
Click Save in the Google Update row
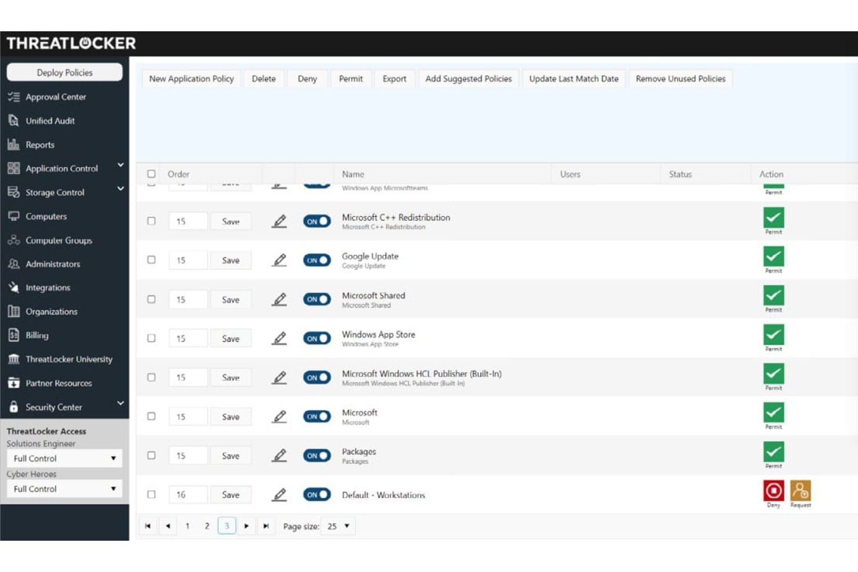(231, 260)
